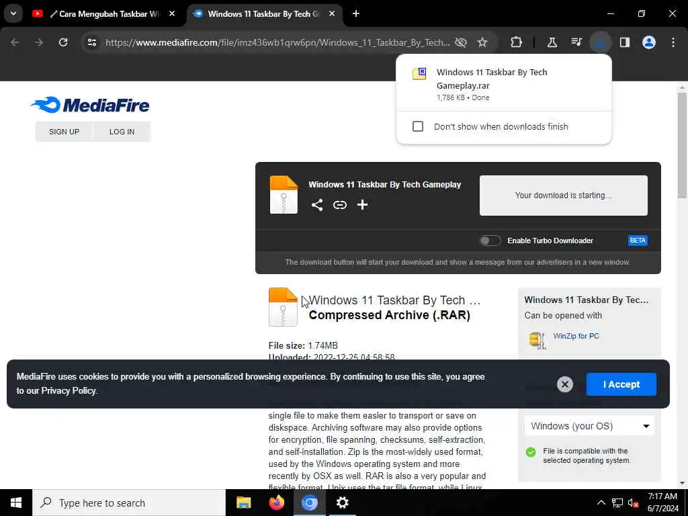Click the page vertical scrollbar thumb

click(682, 145)
